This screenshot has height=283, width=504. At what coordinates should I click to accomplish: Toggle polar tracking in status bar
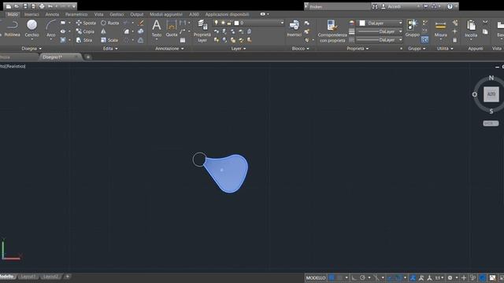pyautogui.click(x=362, y=277)
